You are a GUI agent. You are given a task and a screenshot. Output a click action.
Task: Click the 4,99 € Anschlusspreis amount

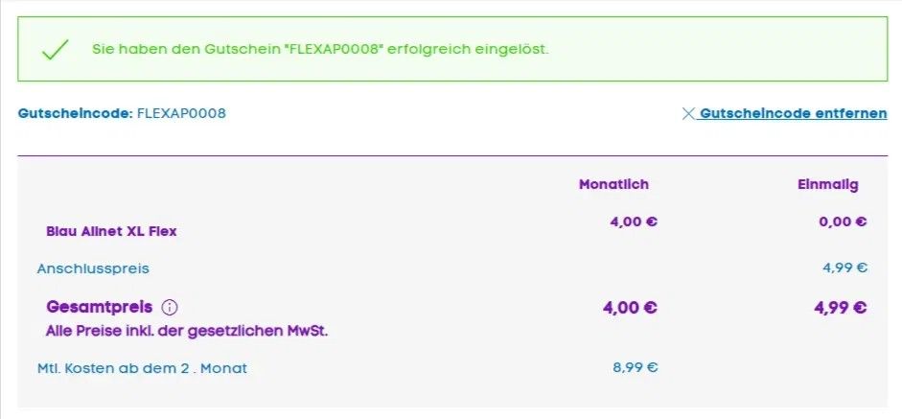point(844,268)
